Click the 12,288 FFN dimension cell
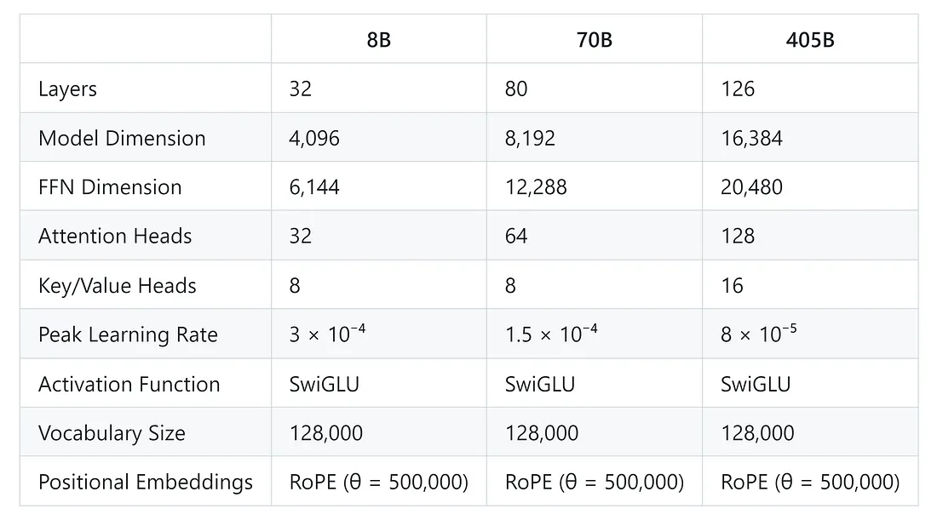 tap(536, 187)
